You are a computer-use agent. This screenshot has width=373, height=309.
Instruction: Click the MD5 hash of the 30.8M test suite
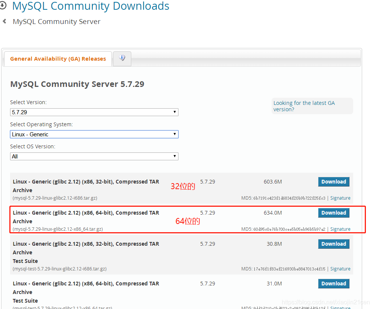click(x=289, y=269)
